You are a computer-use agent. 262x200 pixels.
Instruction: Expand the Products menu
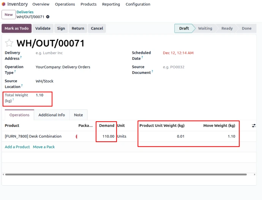(x=88, y=4)
